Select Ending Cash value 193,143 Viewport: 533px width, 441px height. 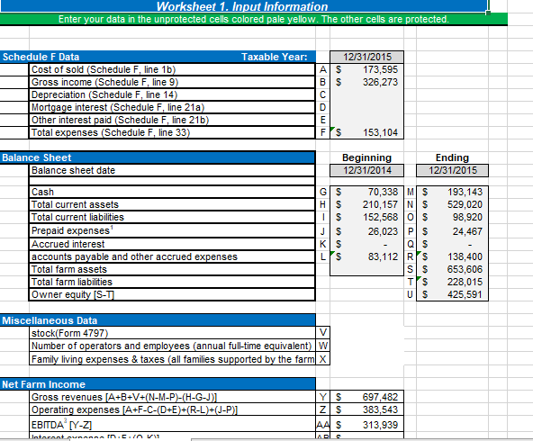tap(453, 192)
